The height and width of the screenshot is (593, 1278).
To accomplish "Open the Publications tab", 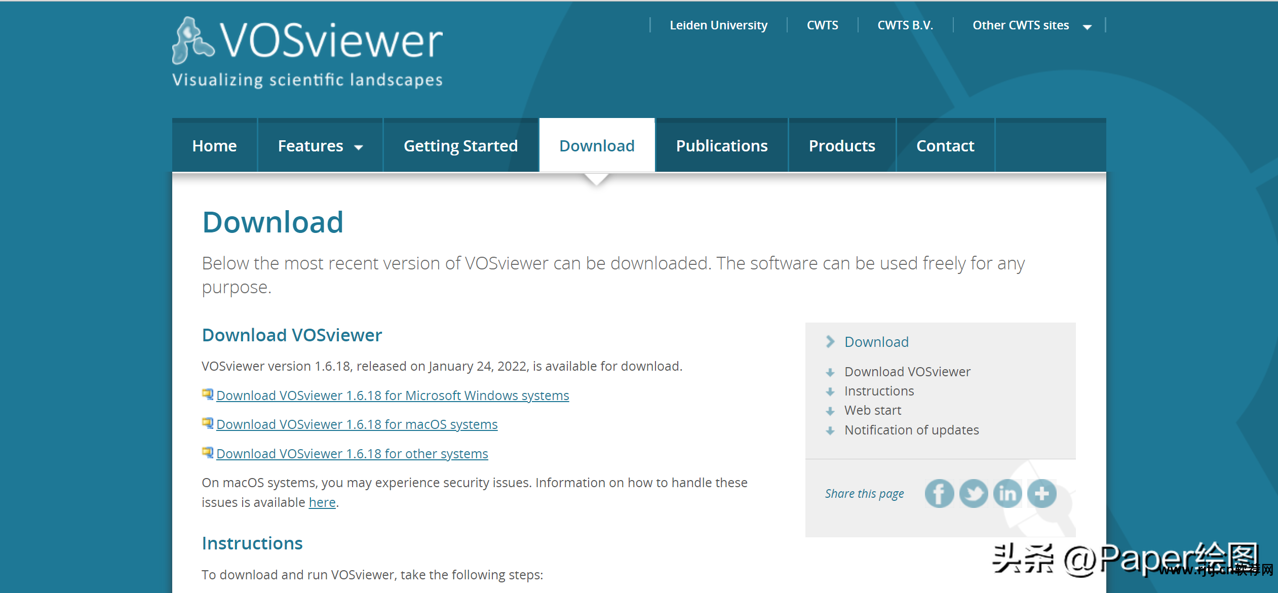I will coord(722,146).
